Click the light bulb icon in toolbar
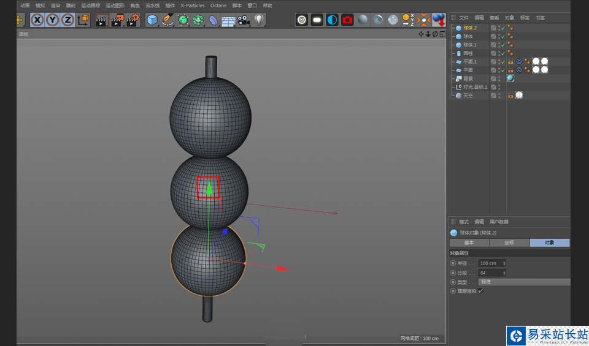Viewport: 589px width, 346px height. click(259, 20)
